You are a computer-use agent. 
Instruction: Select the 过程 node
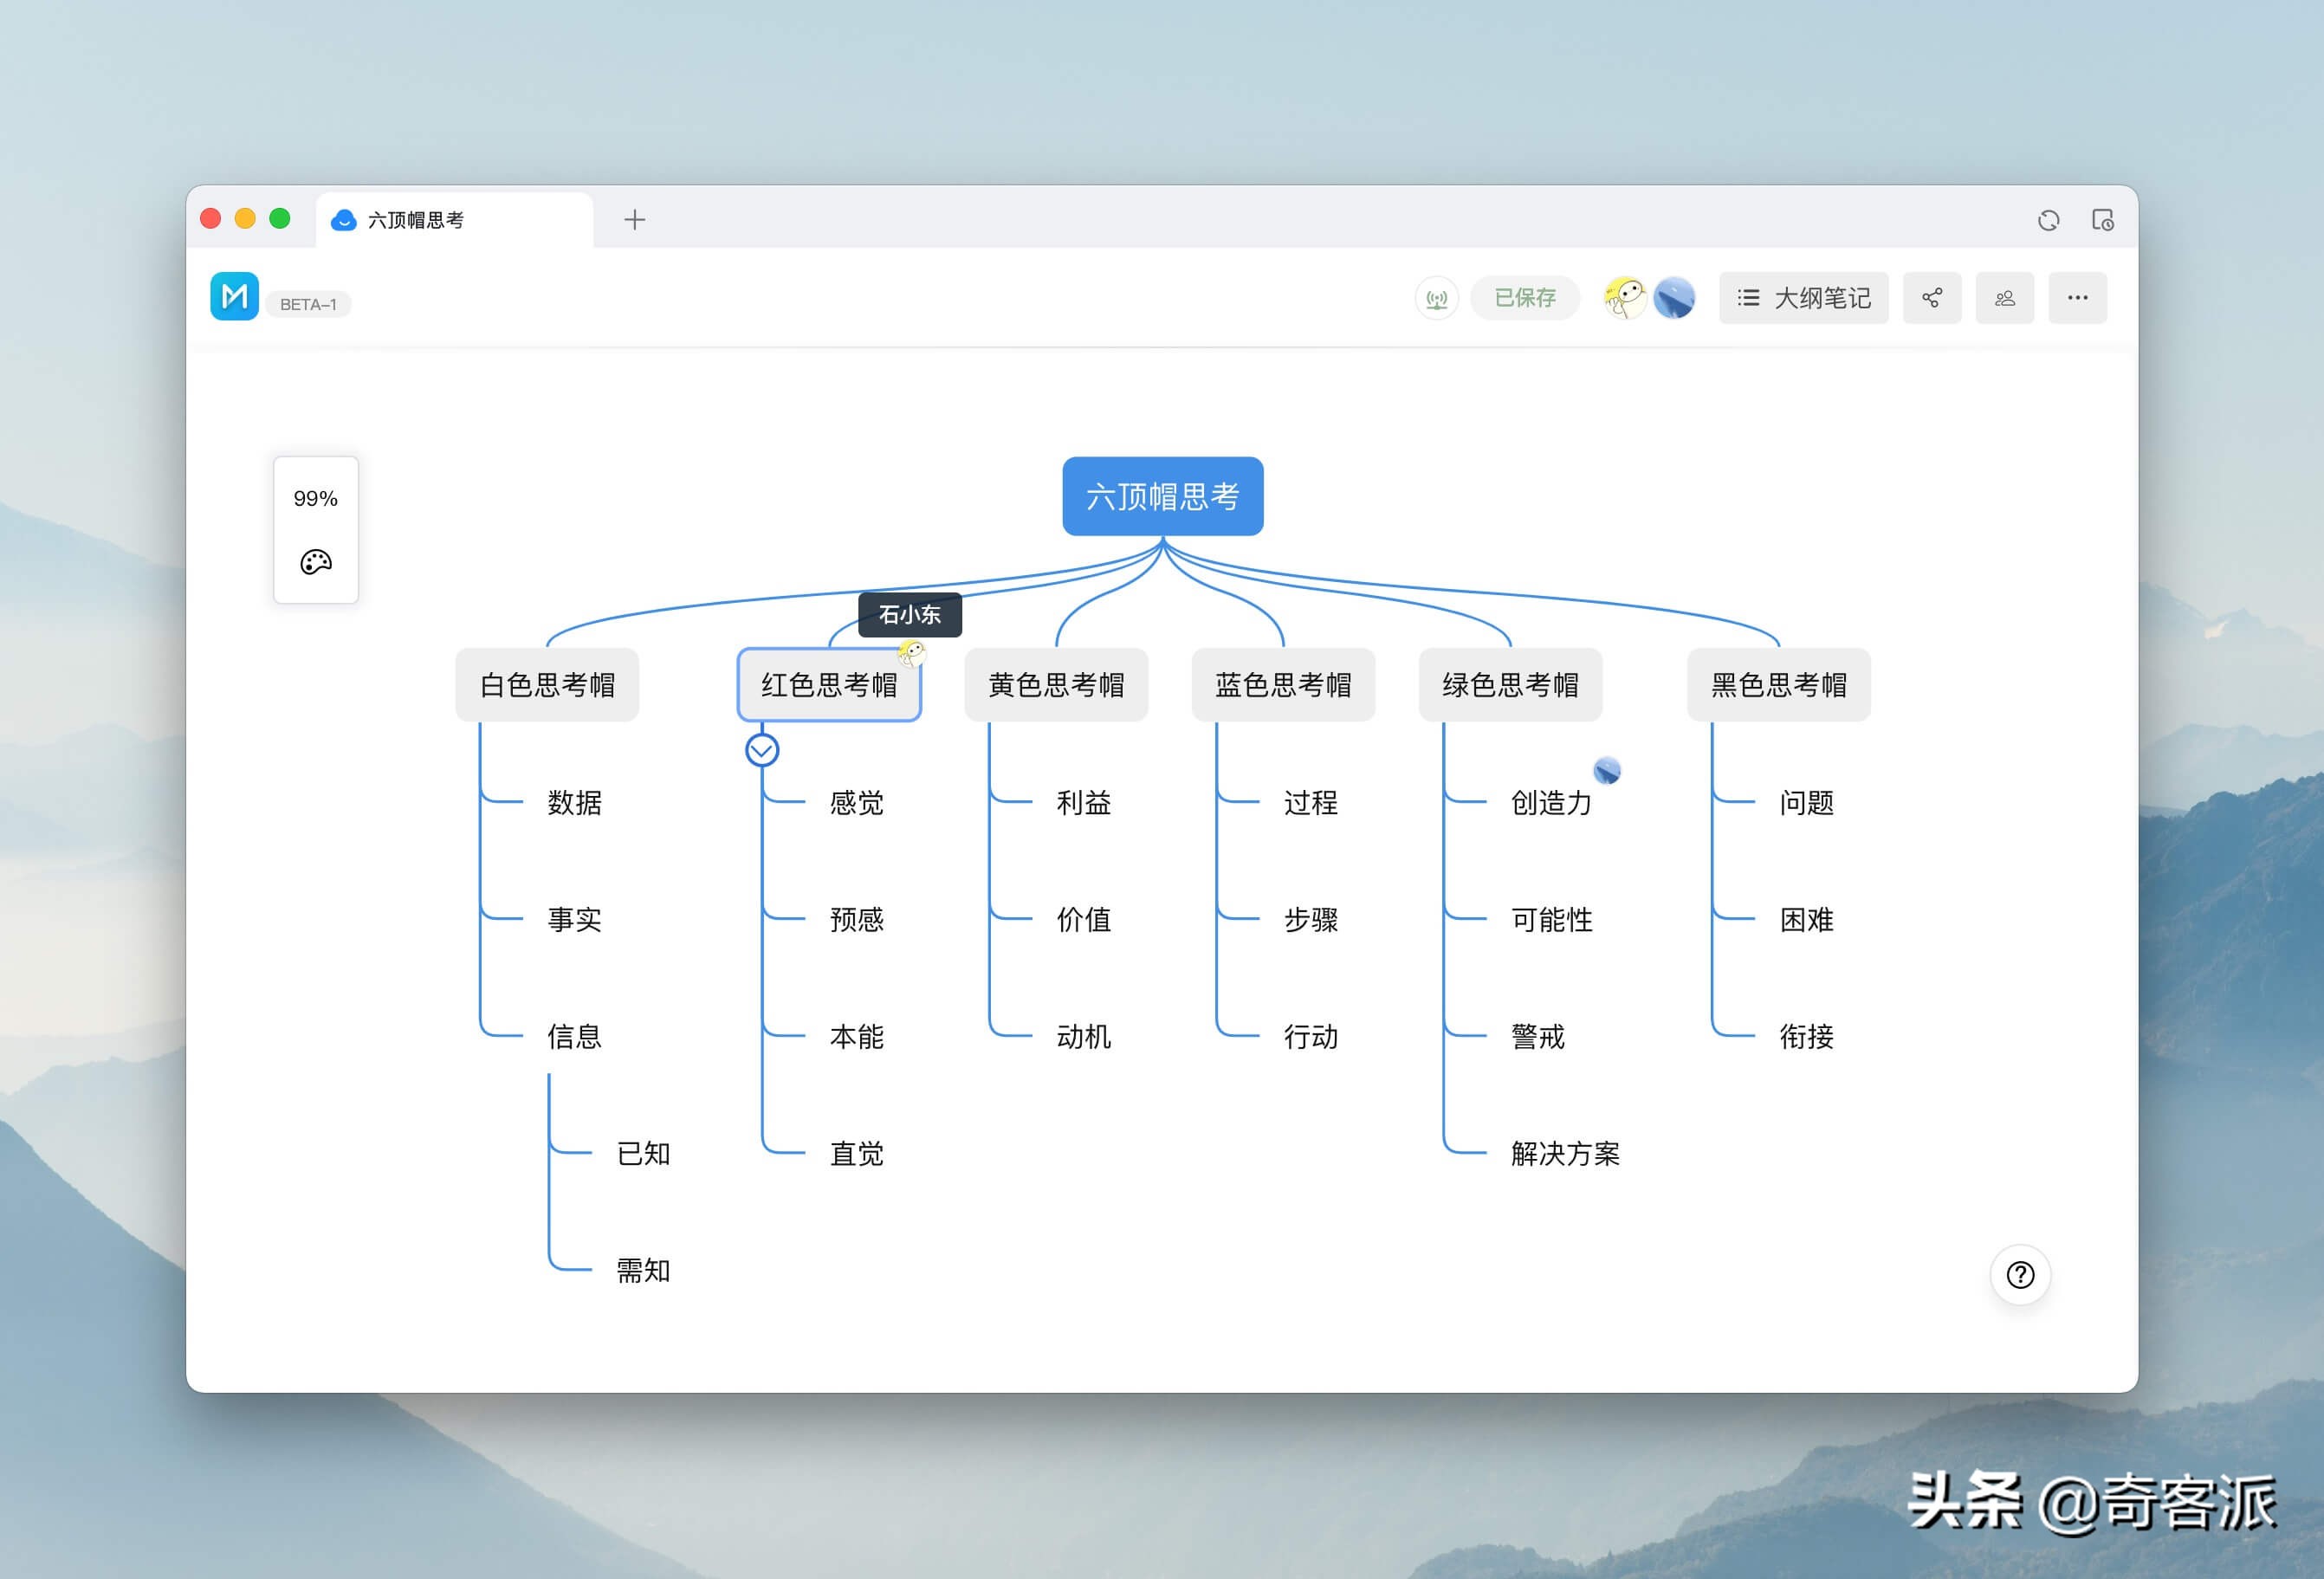tap(1311, 803)
